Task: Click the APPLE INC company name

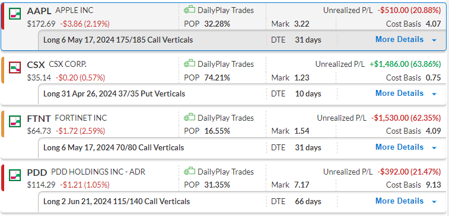Action: 74,10
